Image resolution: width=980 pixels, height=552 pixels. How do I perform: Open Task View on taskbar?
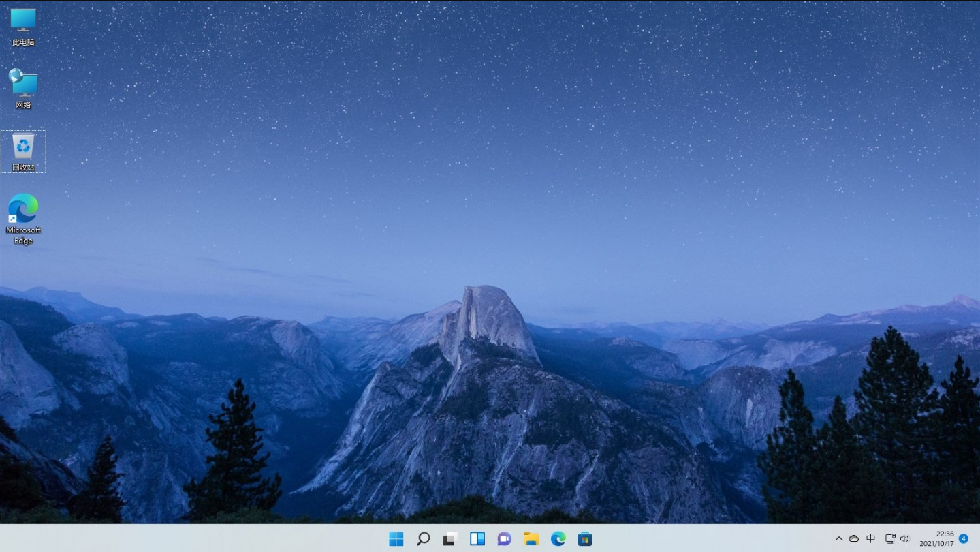click(449, 539)
